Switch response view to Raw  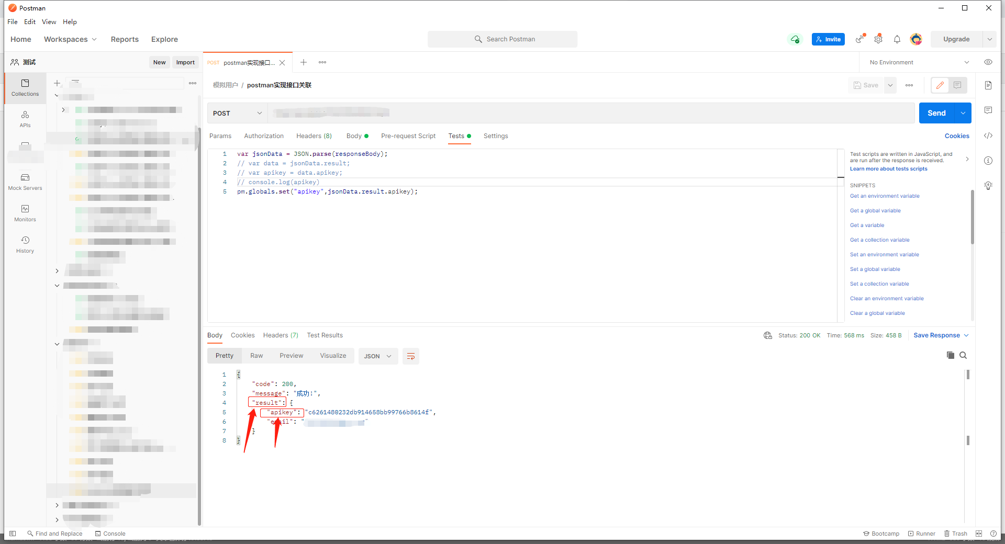(256, 356)
